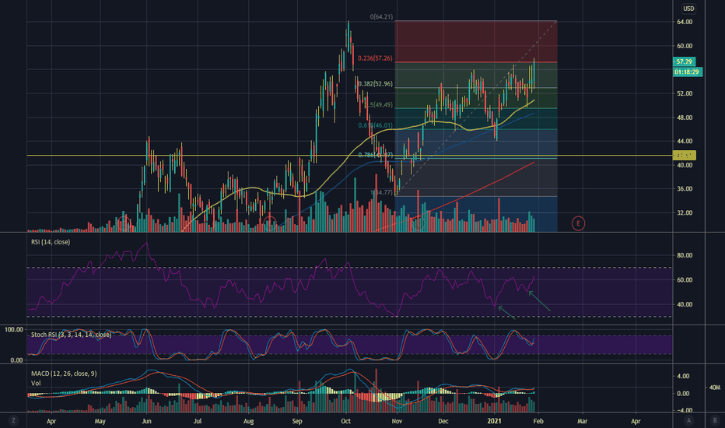Click the 40M volume axis label
Viewport: 725px width, 428px height.
(x=714, y=388)
